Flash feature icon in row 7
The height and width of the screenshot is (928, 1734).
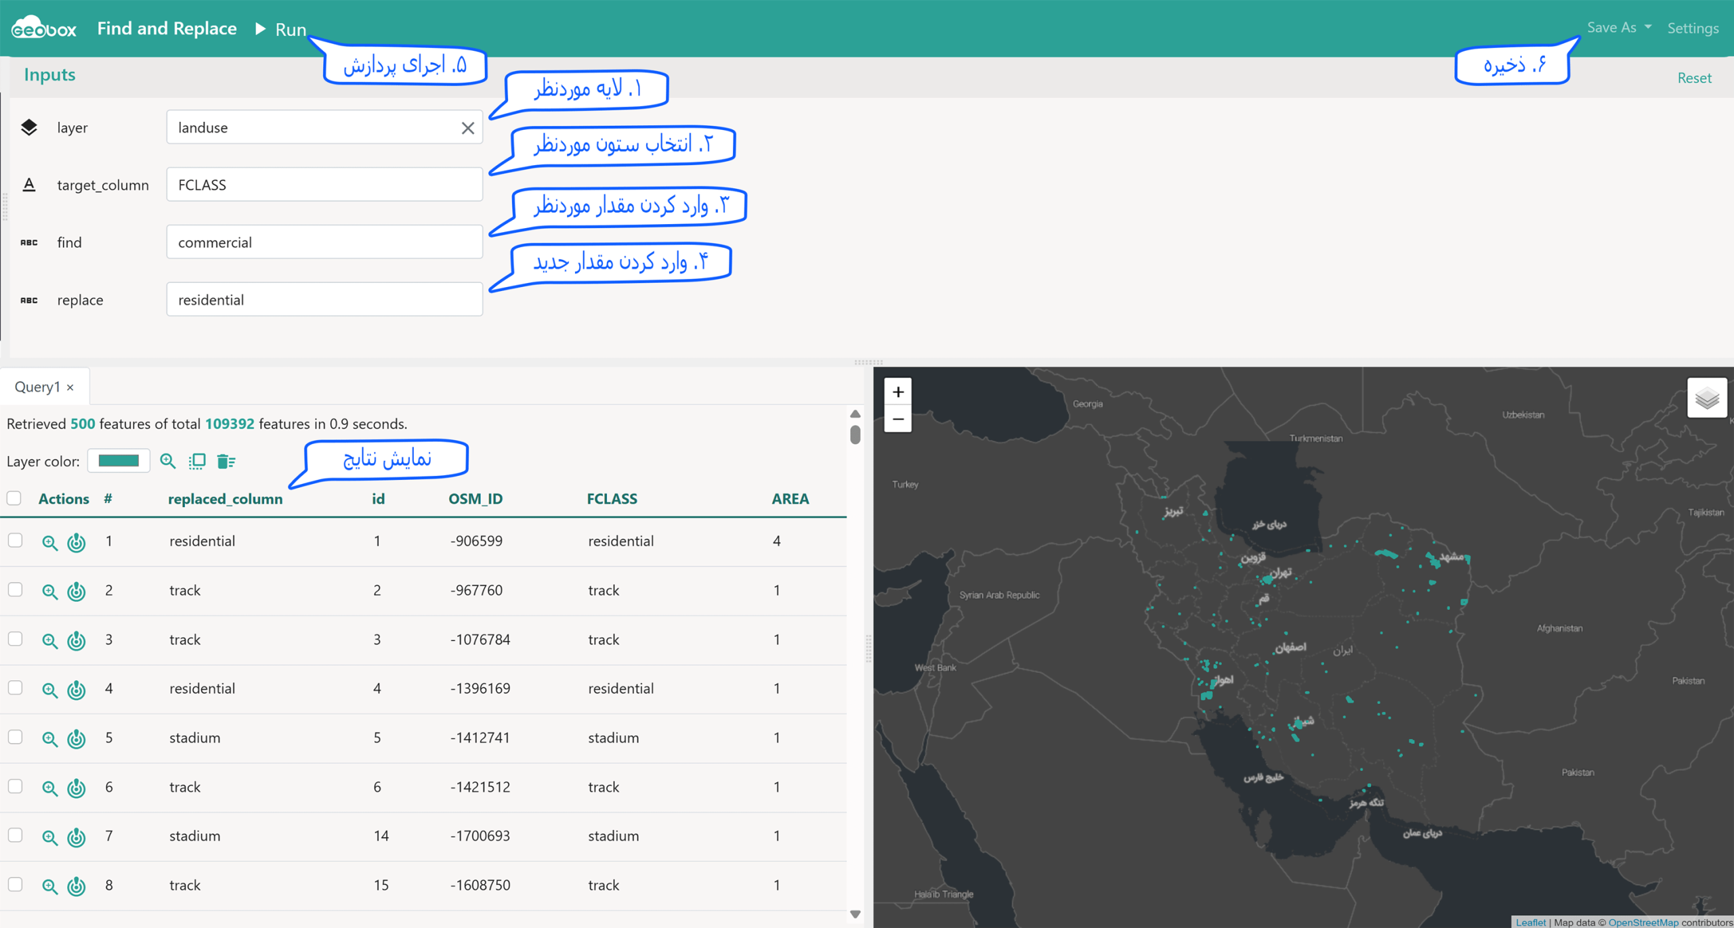(77, 837)
